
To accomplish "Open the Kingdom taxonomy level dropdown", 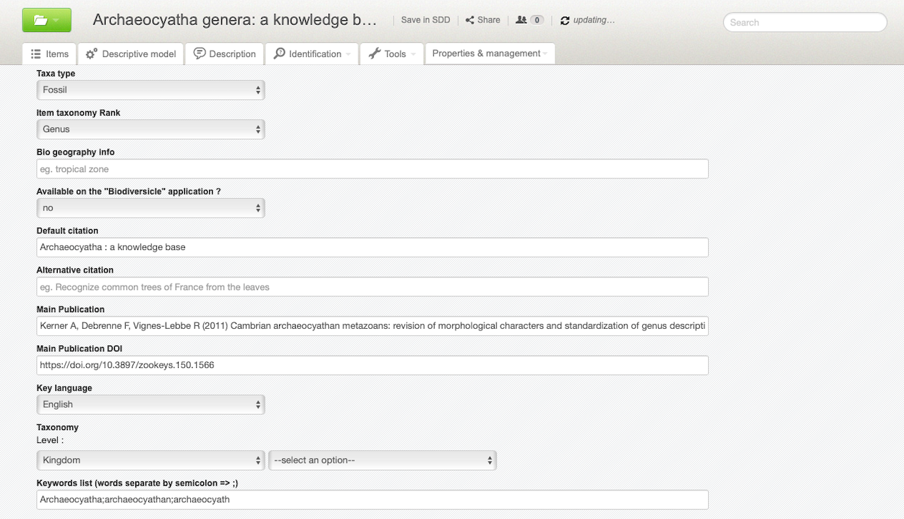I will 150,460.
